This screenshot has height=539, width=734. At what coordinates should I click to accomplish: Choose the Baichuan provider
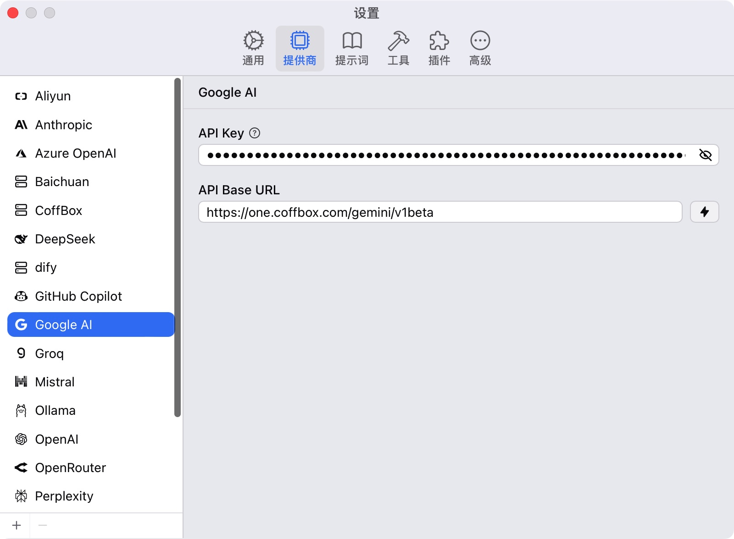point(91,182)
